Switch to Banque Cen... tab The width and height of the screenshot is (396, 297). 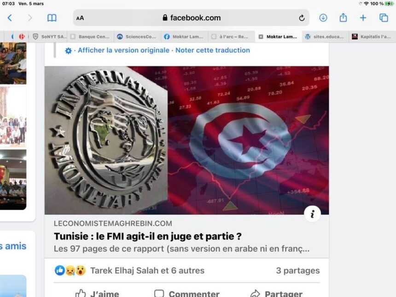click(x=91, y=37)
